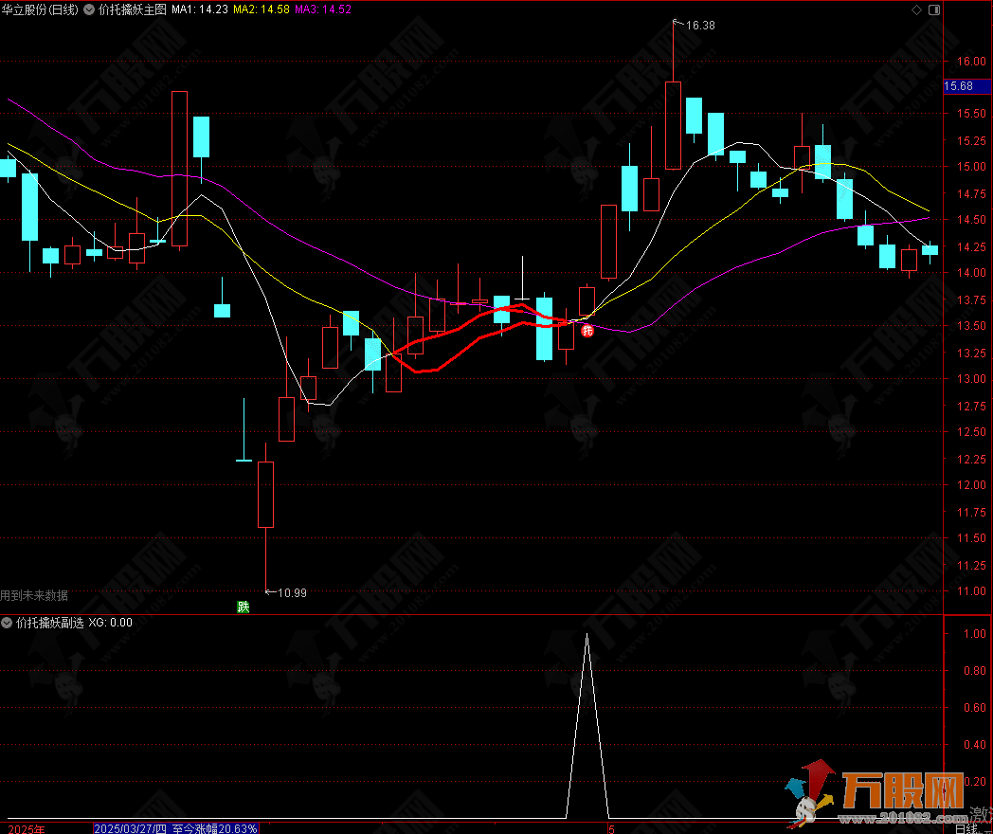Image resolution: width=993 pixels, height=834 pixels.
Task: Click the 日线 period label at bottom right
Action: coord(966,828)
